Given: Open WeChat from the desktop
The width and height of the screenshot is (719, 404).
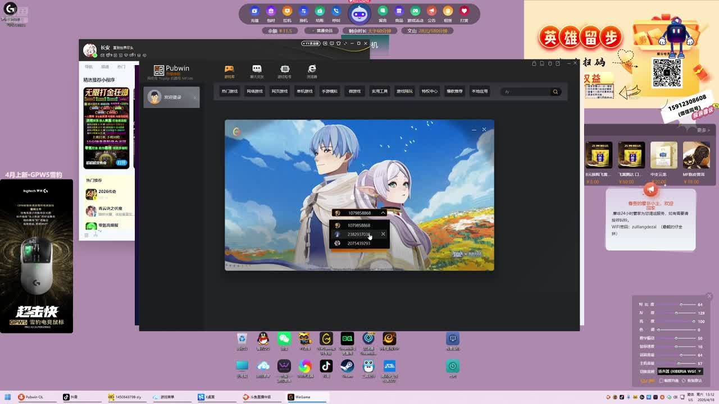Looking at the screenshot, I should tap(284, 339).
